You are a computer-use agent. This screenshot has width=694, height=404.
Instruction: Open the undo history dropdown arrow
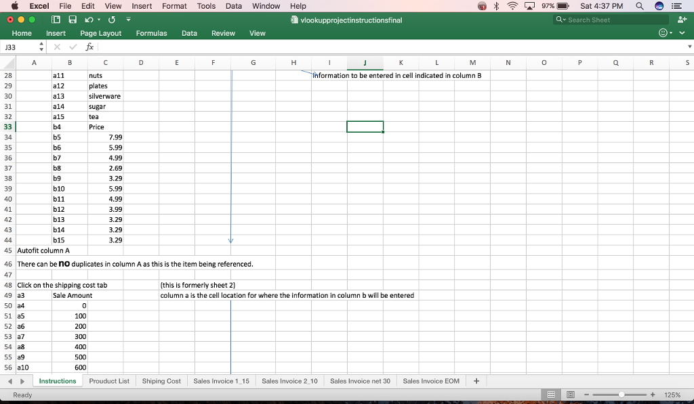[x=99, y=20]
